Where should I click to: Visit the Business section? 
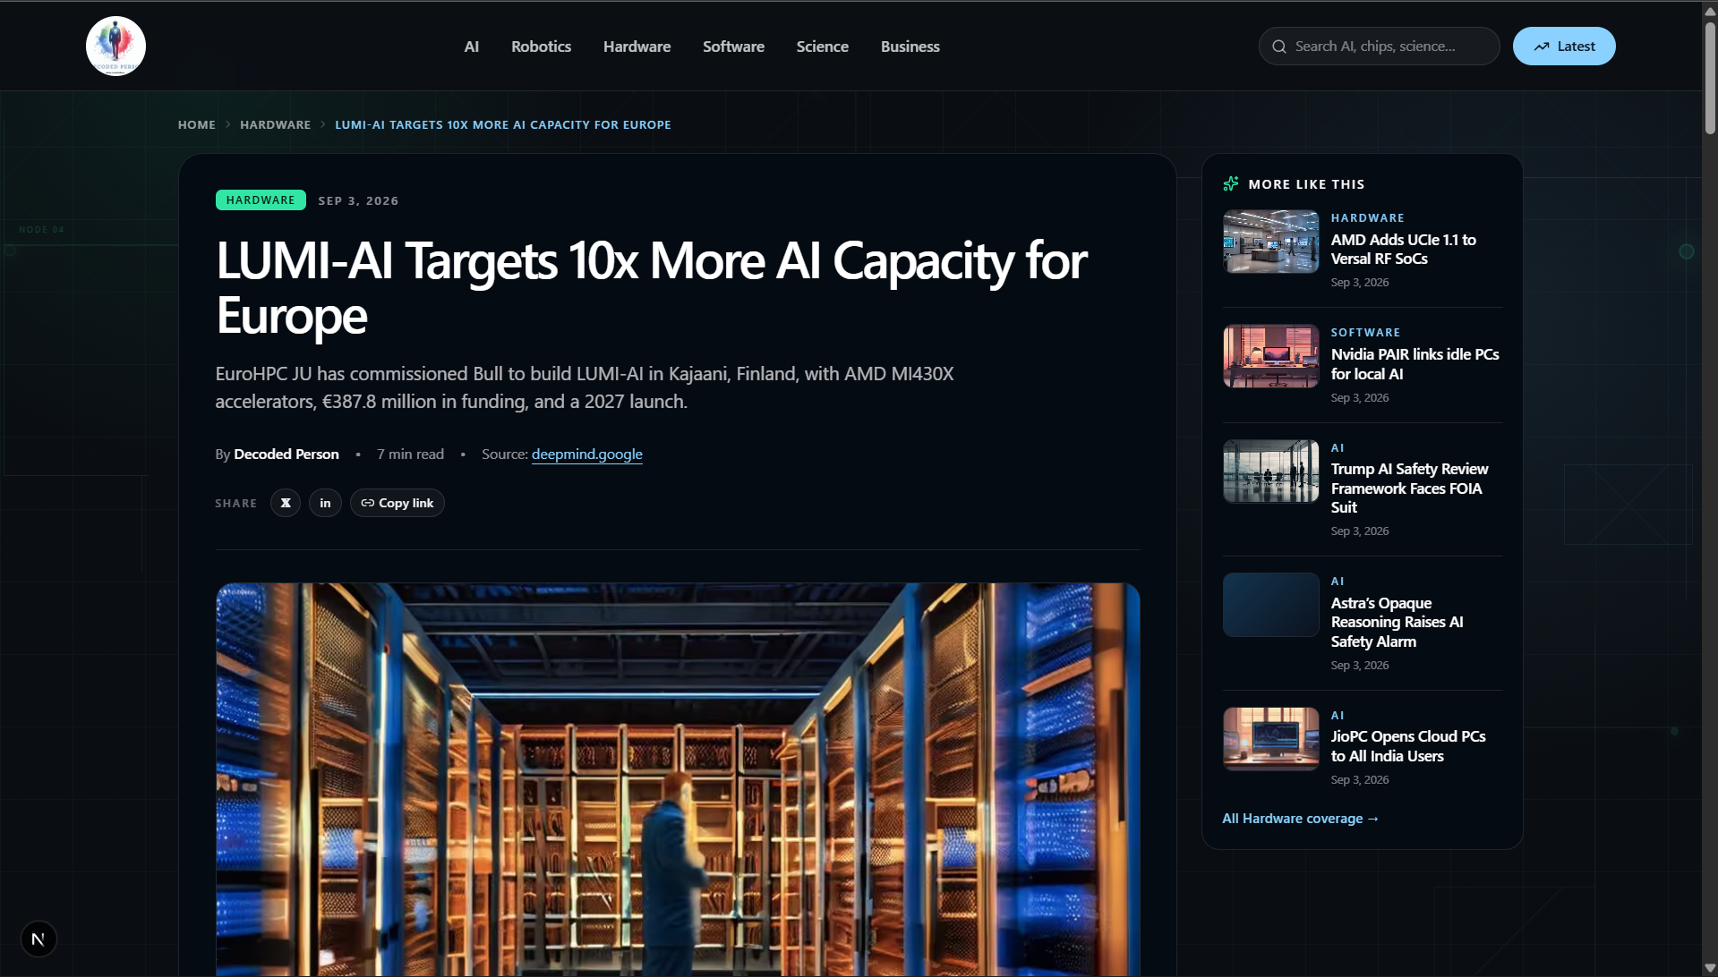[x=910, y=47]
